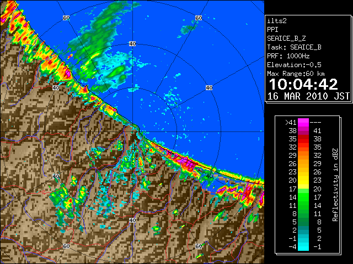Image resolution: width=353 pixels, height=264 pixels.
Task: Select the "PPI" scan type text
Action: [x=272, y=30]
